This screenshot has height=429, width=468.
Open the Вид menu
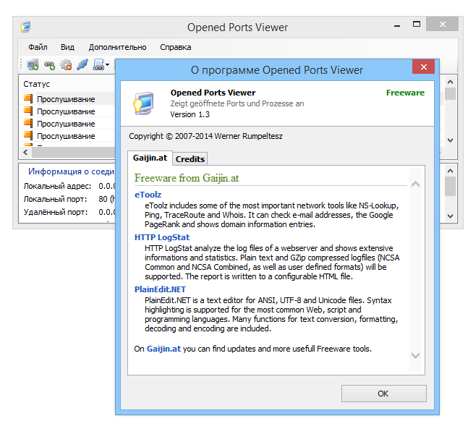click(67, 47)
